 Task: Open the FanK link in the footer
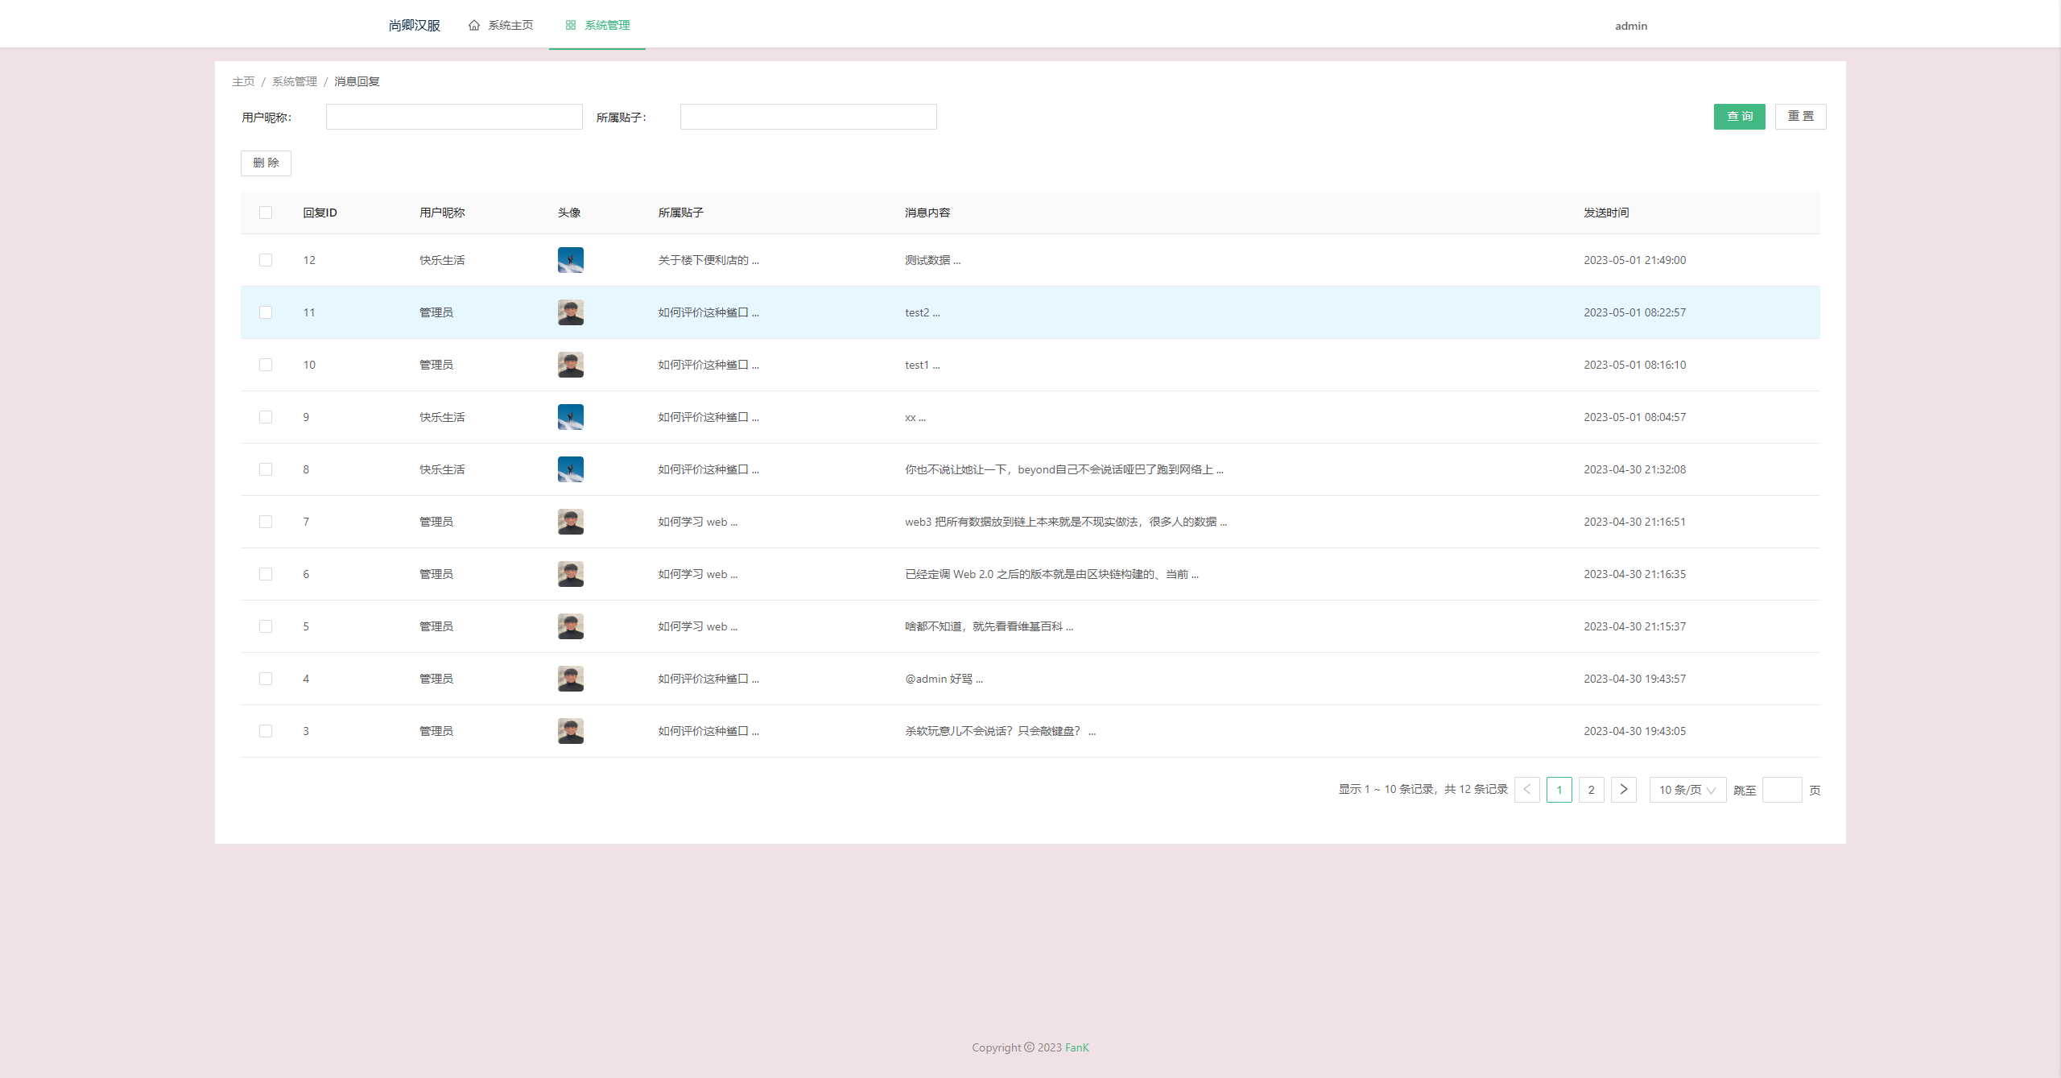point(1076,1047)
